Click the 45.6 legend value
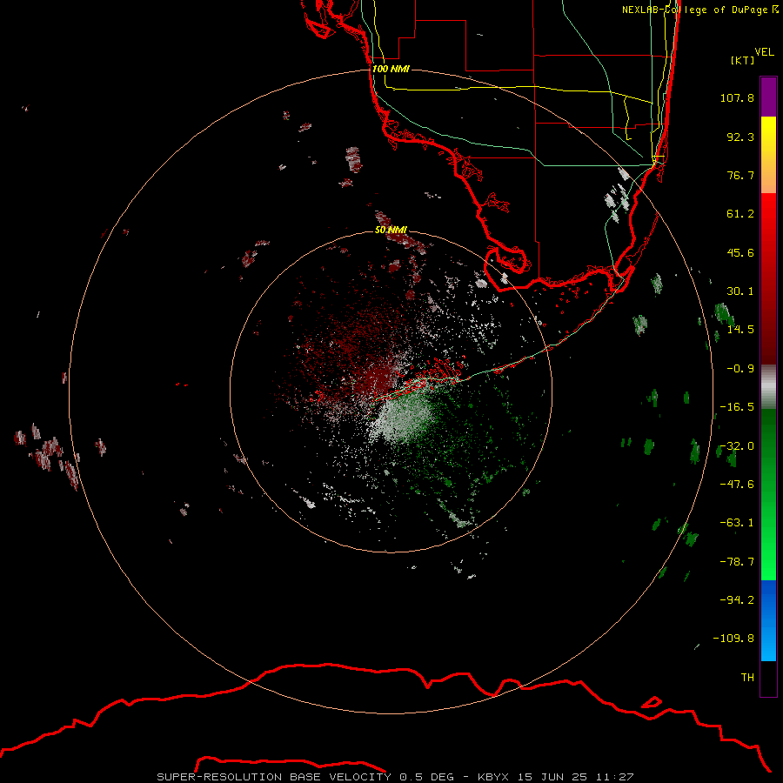 pos(740,252)
